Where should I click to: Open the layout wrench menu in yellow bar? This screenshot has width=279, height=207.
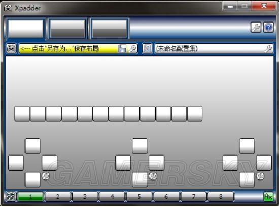(132, 48)
